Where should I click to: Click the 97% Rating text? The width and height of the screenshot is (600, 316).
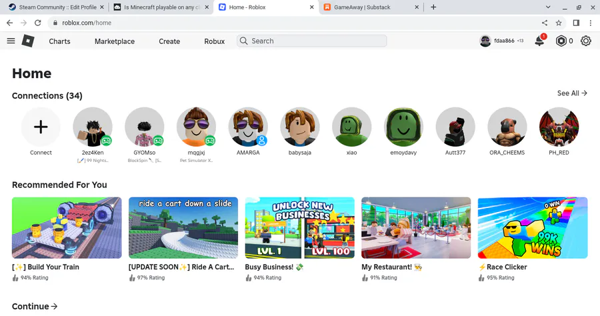151,278
